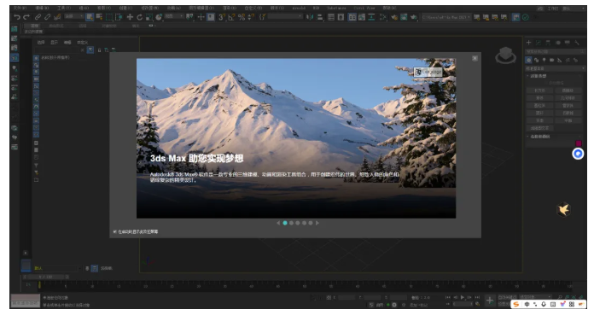
Task: Close the welcome screen dialog
Action: 475,58
